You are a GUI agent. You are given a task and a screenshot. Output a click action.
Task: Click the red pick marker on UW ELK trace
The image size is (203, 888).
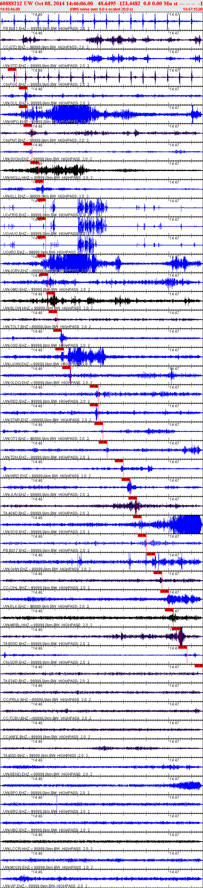(164, 591)
